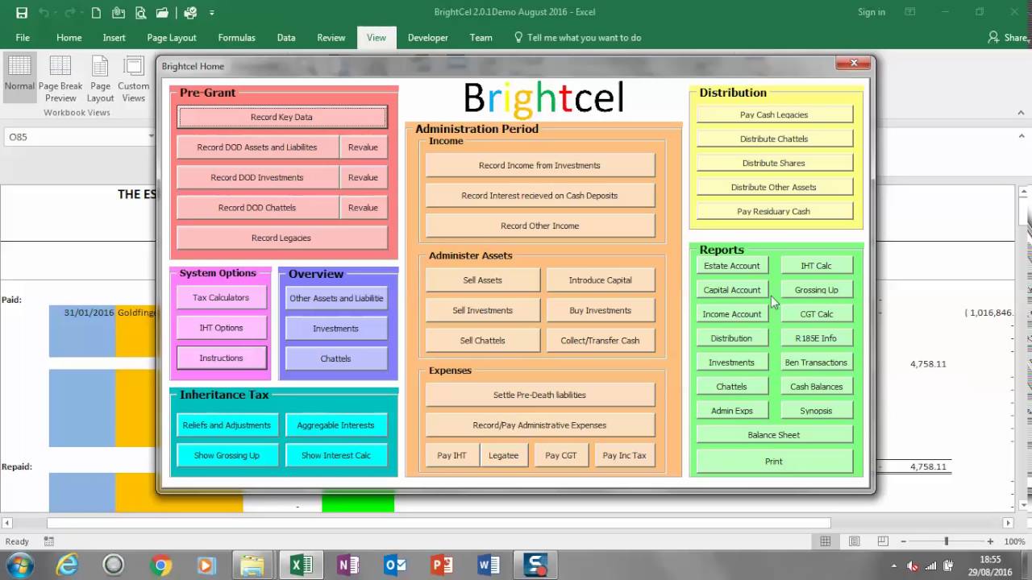Image resolution: width=1032 pixels, height=580 pixels.
Task: Open Outlook from the taskbar
Action: (x=395, y=565)
